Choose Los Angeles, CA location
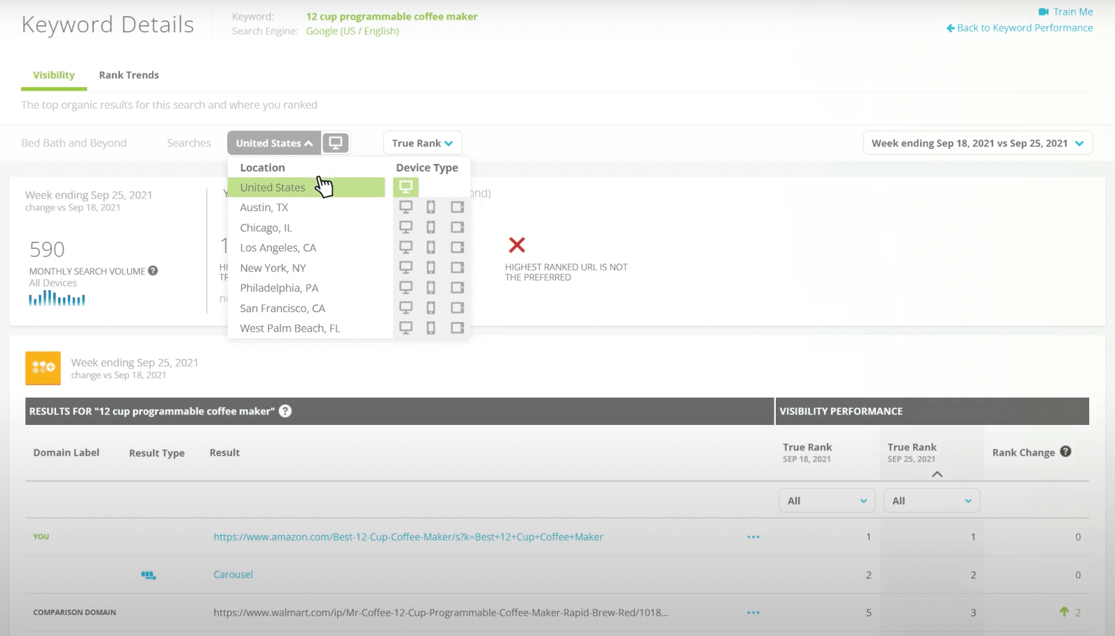This screenshot has height=636, width=1115. pyautogui.click(x=278, y=248)
